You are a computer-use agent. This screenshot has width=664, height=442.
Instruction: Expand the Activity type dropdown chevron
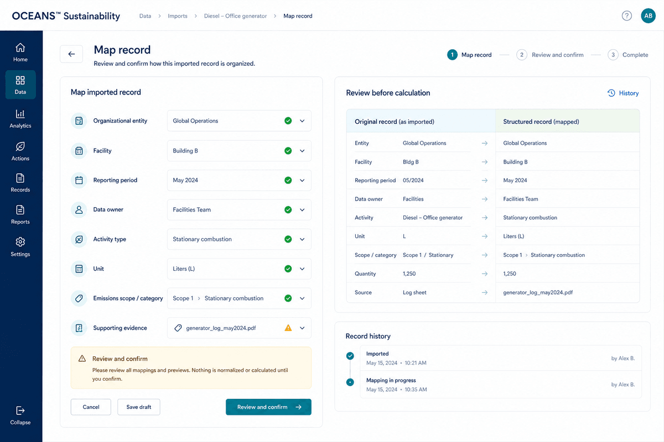(302, 239)
